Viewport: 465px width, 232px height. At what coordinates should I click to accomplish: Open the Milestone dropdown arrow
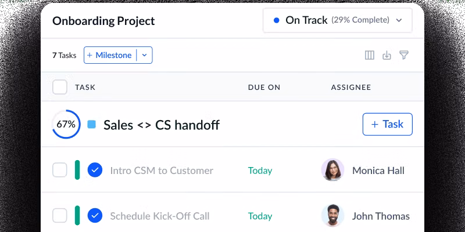pos(145,55)
